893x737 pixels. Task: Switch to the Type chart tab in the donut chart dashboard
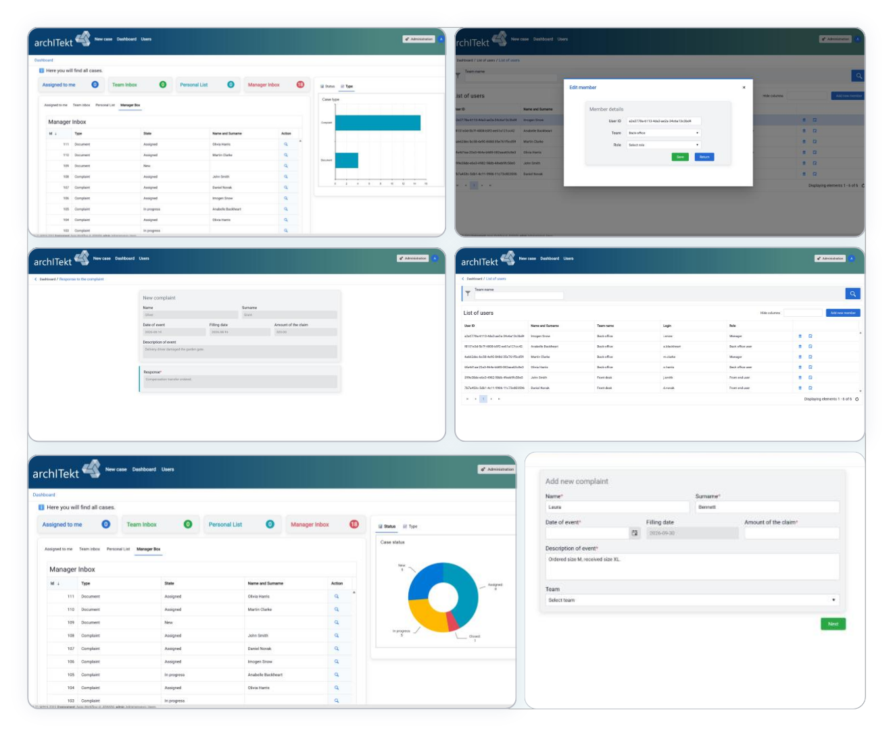[410, 526]
